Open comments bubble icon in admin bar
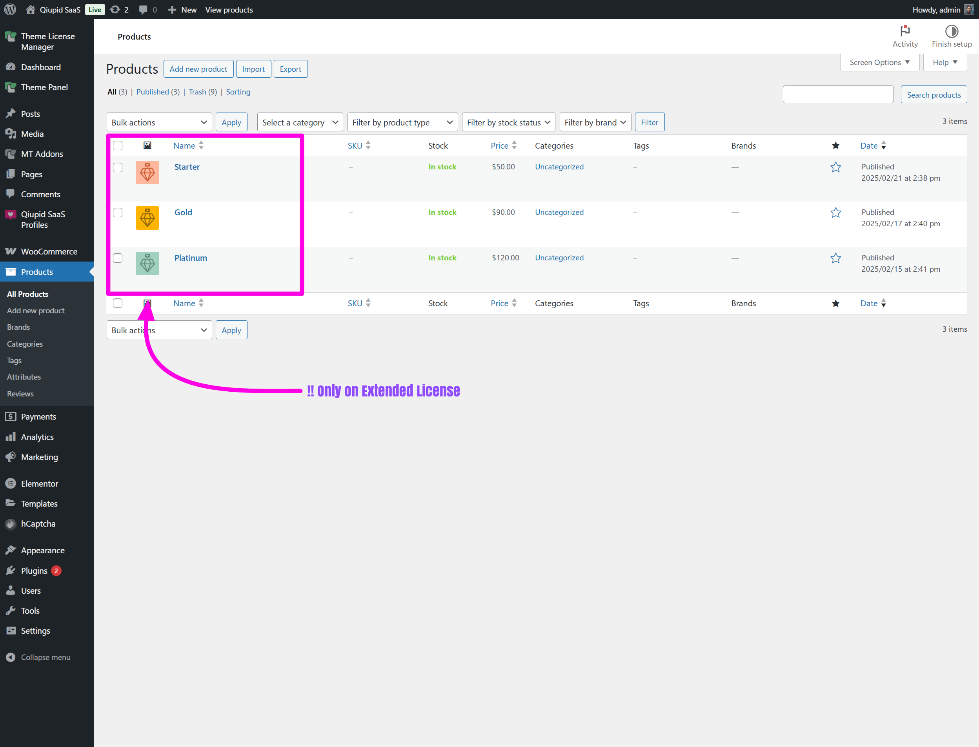Screen dimensions: 979x747 143,9
